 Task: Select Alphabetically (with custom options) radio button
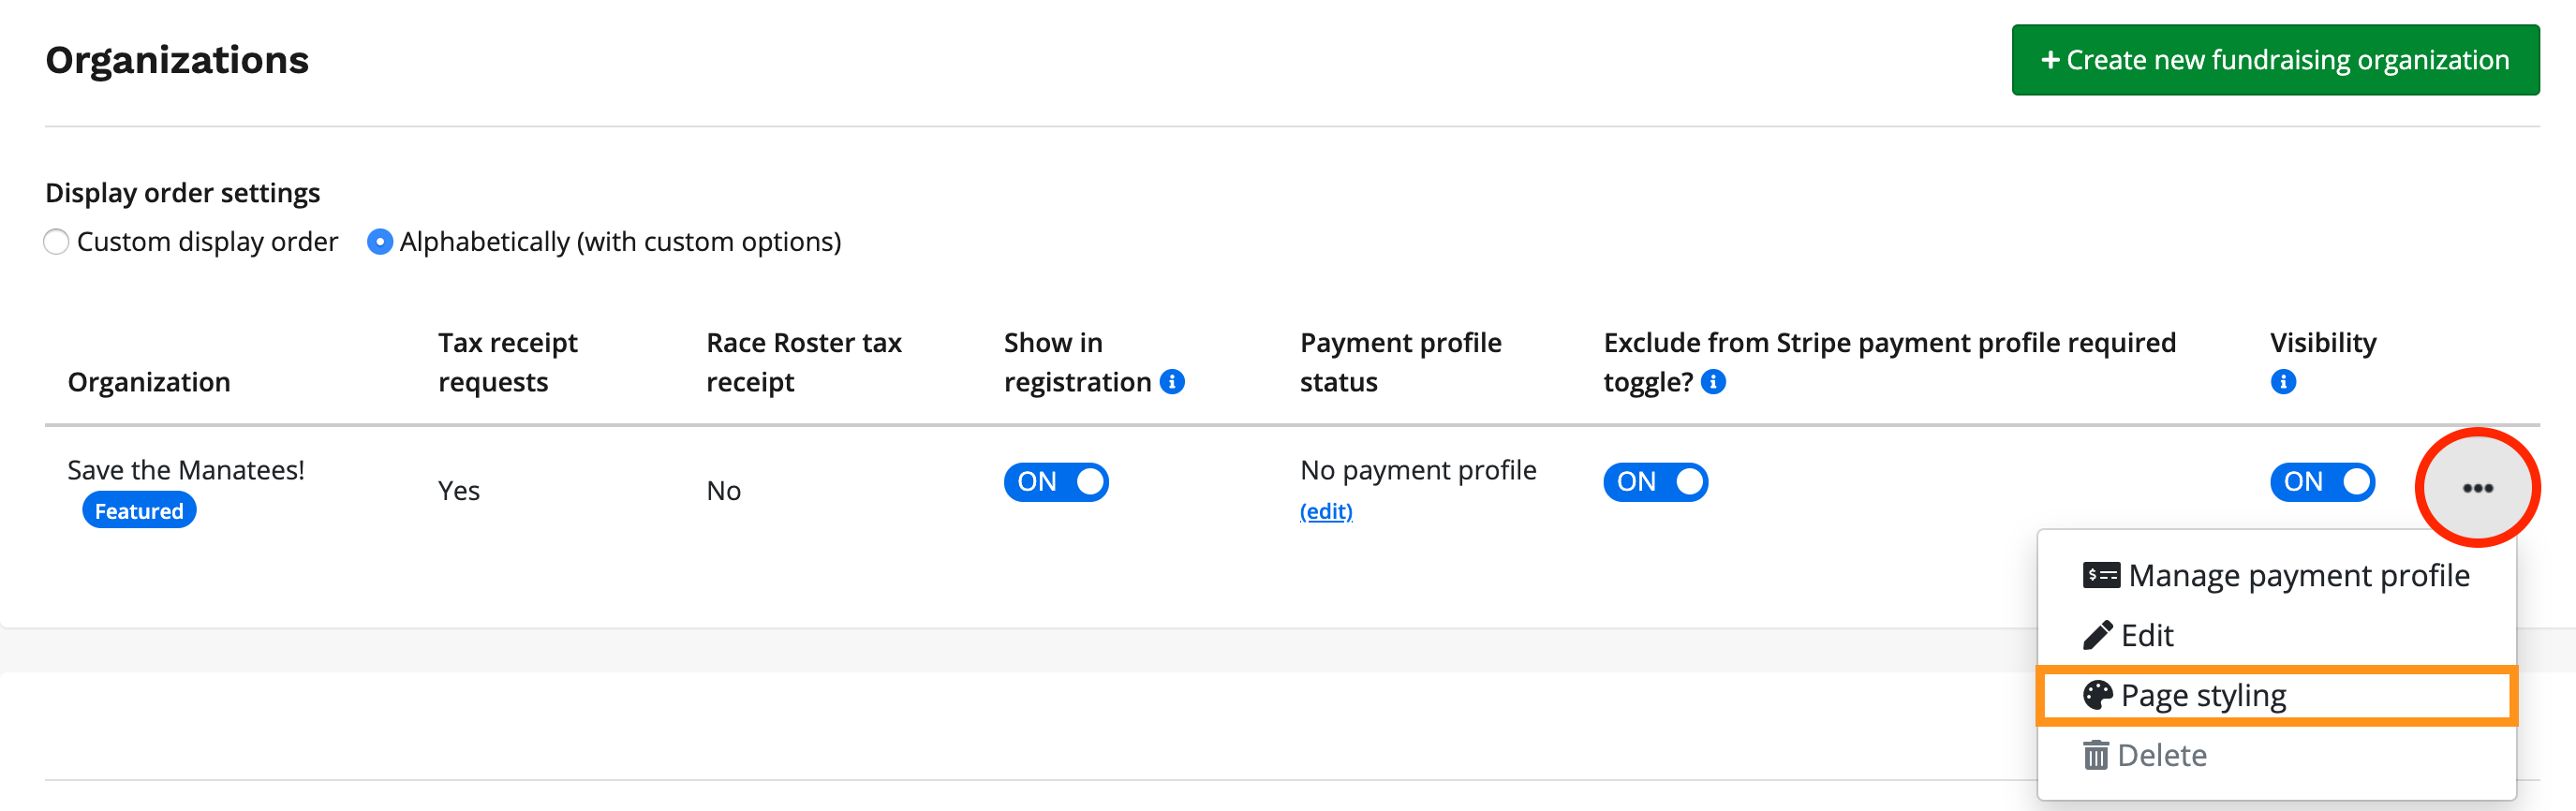(380, 242)
